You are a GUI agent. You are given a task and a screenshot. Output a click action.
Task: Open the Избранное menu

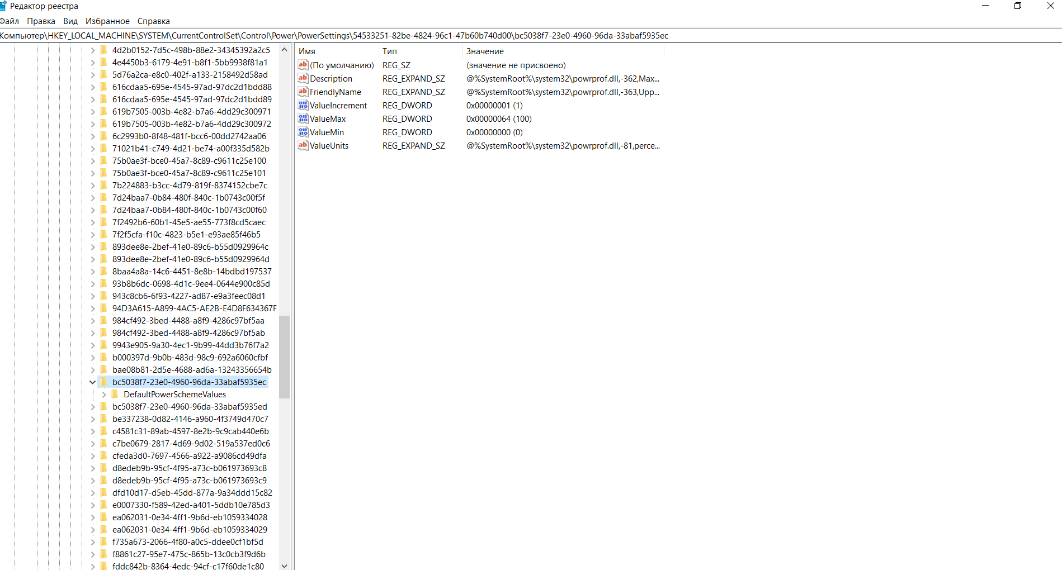click(107, 21)
